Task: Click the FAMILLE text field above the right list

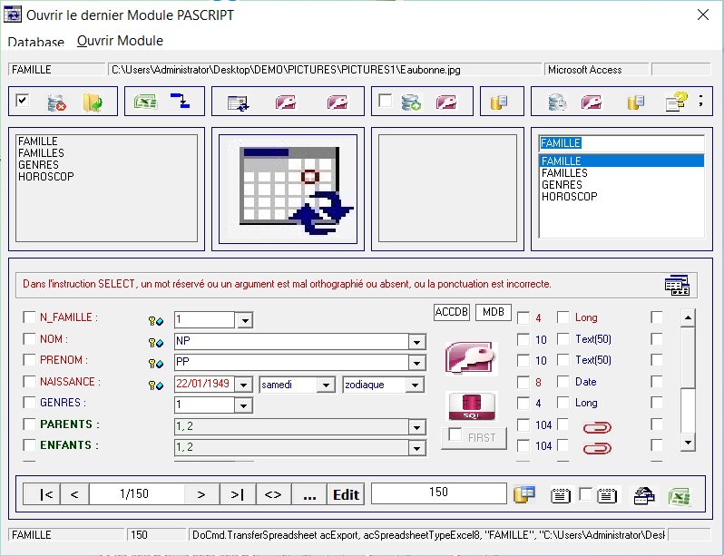Action: [621, 143]
